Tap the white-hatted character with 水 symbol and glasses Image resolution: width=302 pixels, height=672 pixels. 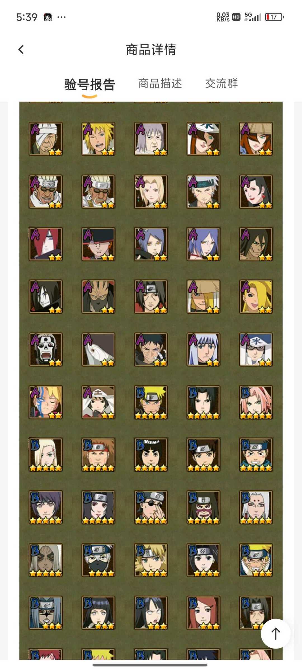(x=256, y=349)
